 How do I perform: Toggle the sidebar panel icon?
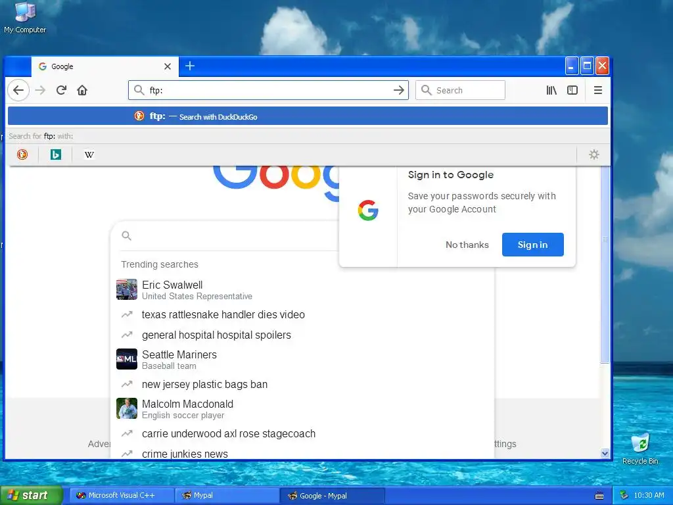(572, 90)
